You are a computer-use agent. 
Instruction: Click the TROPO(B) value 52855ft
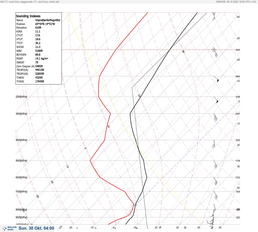click(40, 74)
